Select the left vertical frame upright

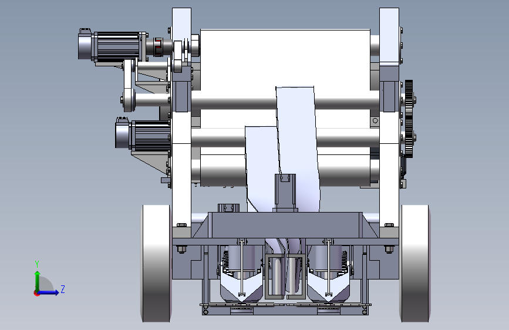181,119
